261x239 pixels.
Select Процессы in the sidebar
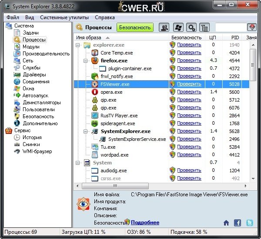tap(34, 40)
